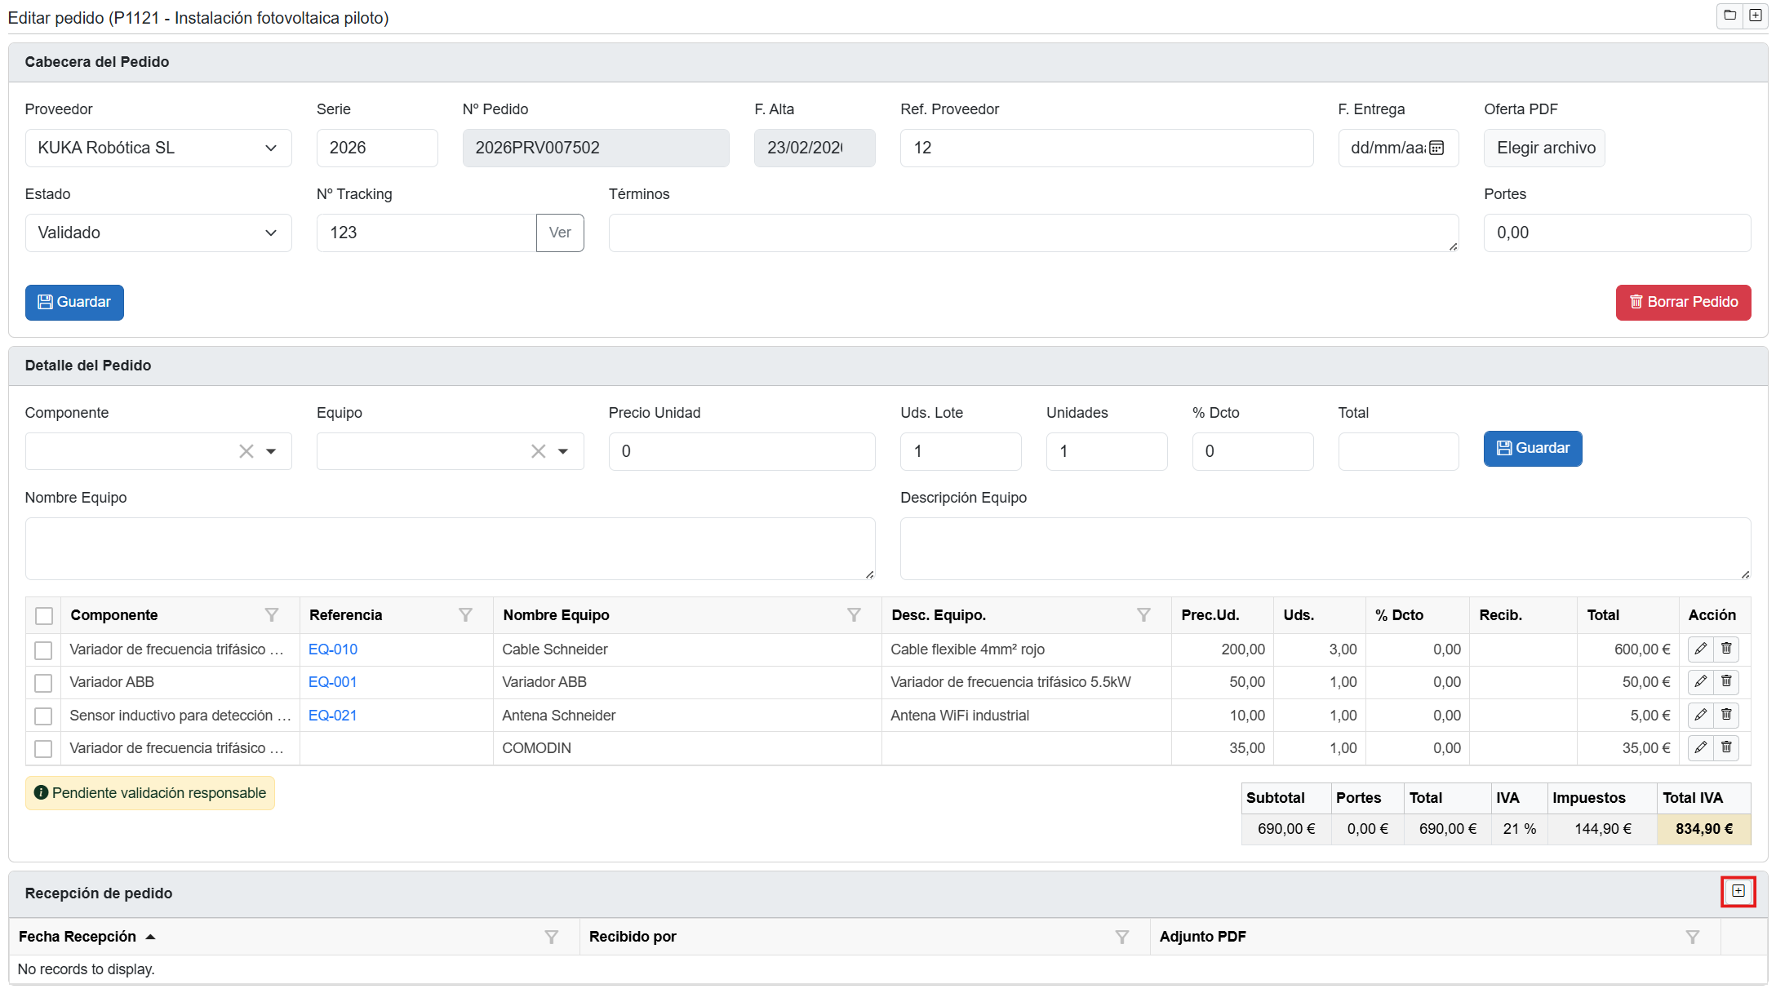
Task: Click the Precio Unidad input field
Action: pyautogui.click(x=741, y=451)
